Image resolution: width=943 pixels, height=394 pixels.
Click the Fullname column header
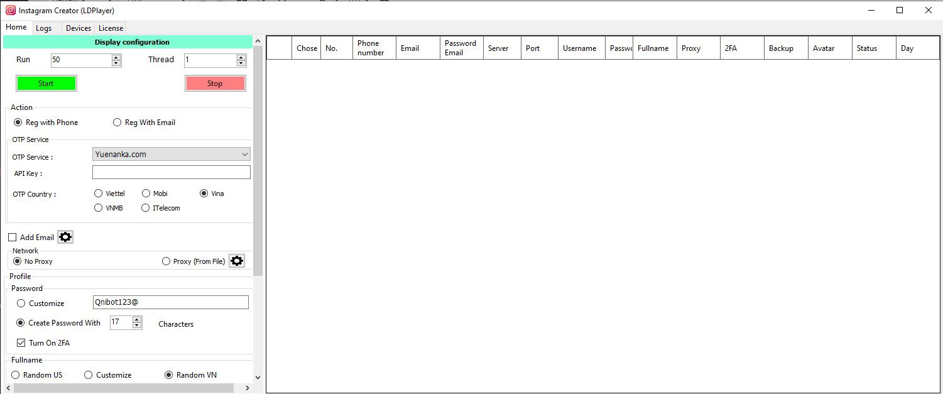coord(655,48)
